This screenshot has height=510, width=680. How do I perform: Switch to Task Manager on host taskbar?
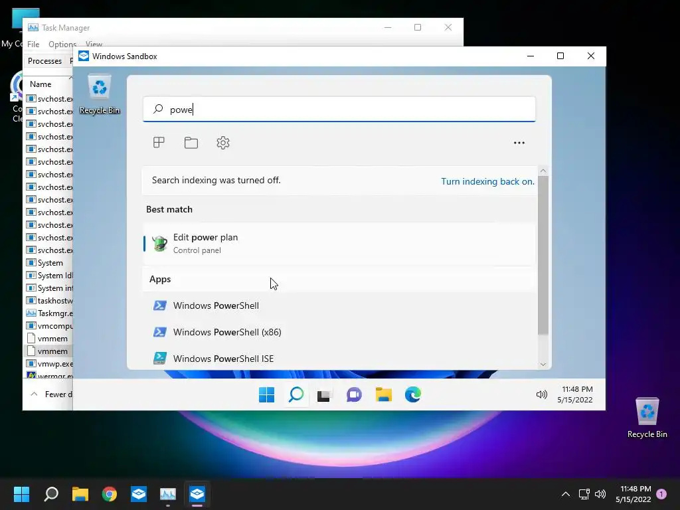coord(168,494)
